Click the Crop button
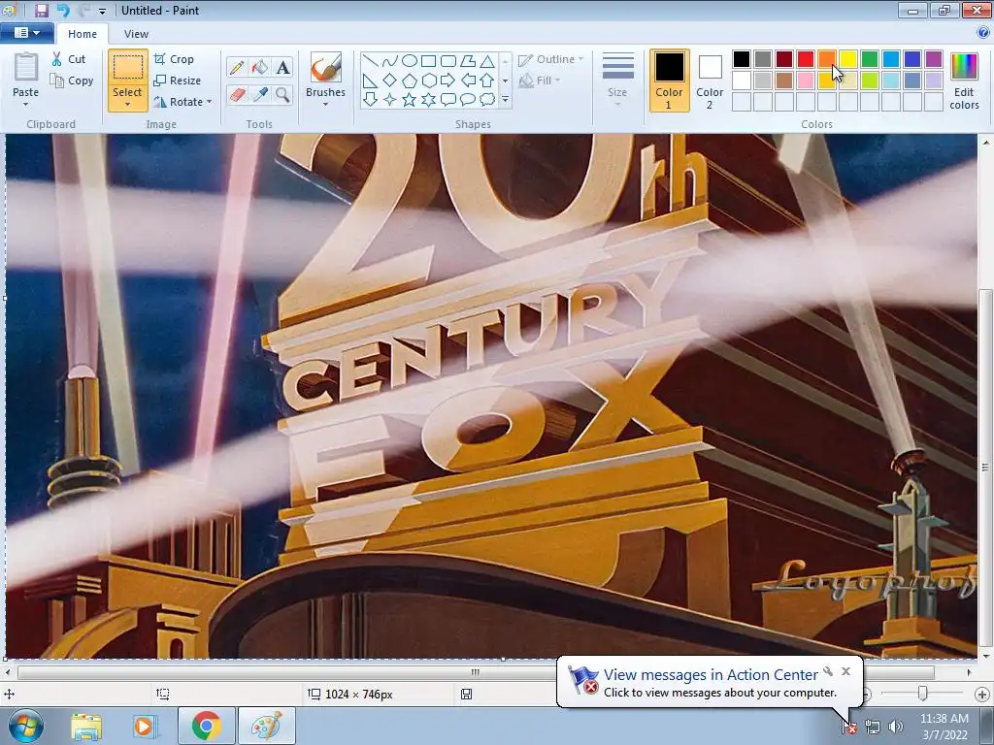The width and height of the screenshot is (994, 745). [x=174, y=59]
